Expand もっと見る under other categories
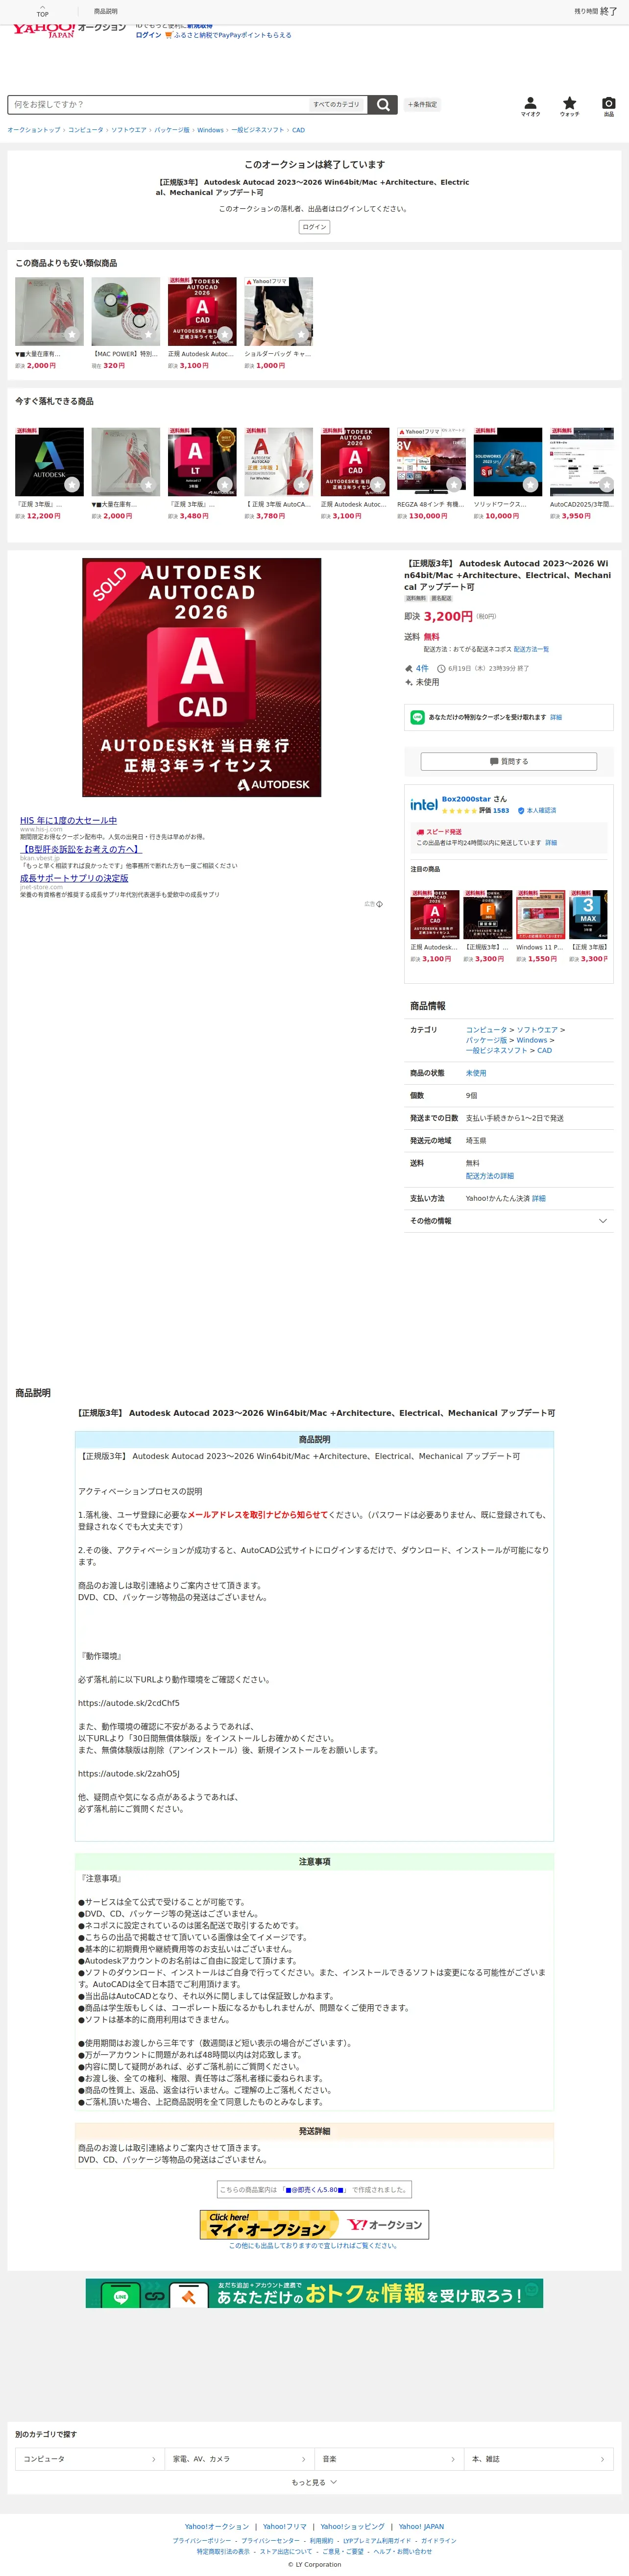 [314, 2482]
